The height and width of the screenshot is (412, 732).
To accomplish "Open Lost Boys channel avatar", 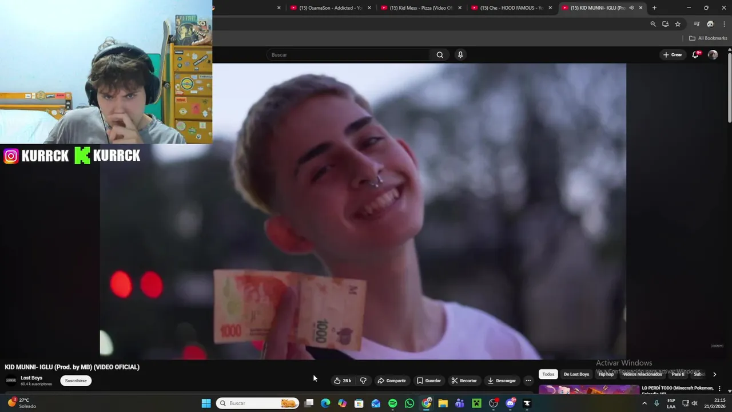I will point(11,381).
